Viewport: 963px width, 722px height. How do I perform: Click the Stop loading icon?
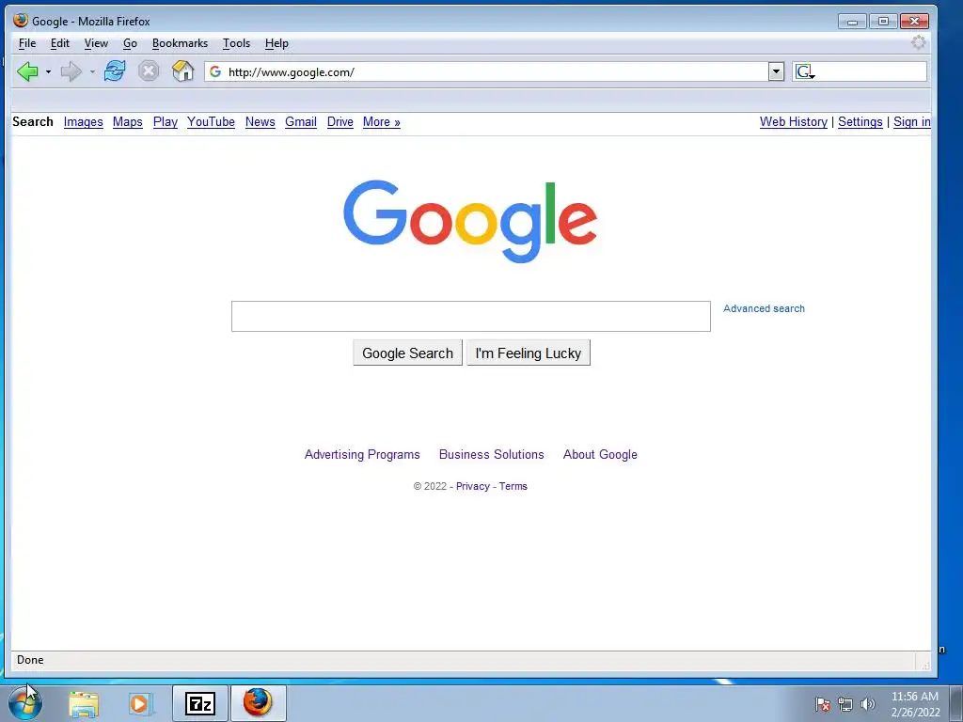[148, 71]
